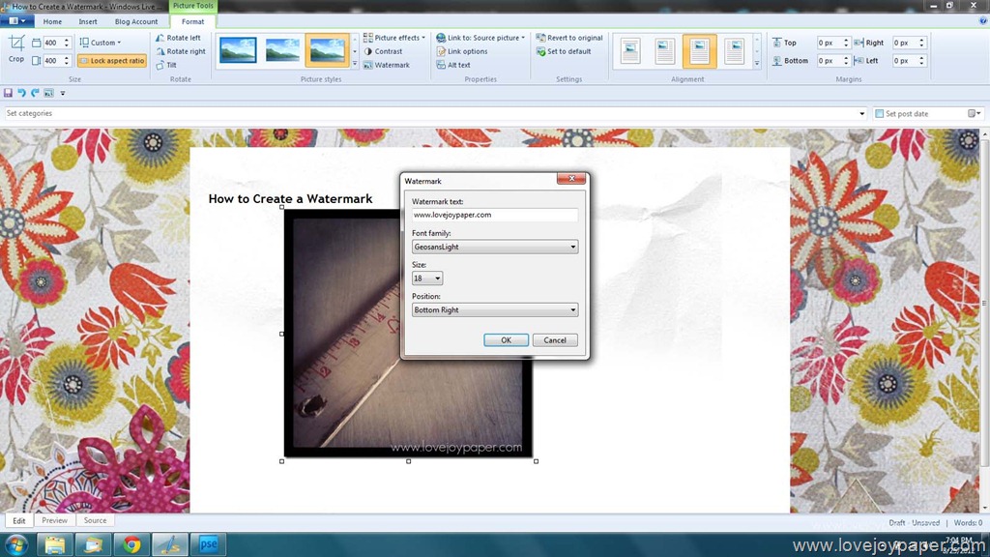Cancel the Watermark dialog
This screenshot has height=557, width=990.
click(x=554, y=340)
